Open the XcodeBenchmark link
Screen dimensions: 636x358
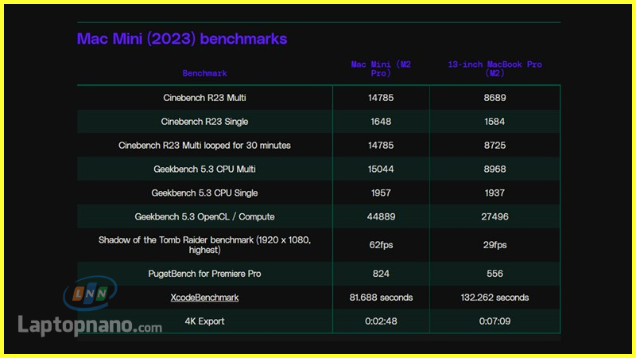pyautogui.click(x=204, y=298)
